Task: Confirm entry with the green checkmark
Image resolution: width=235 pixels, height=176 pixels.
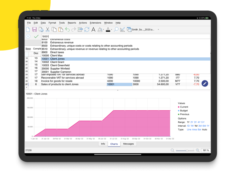Action: point(36,36)
